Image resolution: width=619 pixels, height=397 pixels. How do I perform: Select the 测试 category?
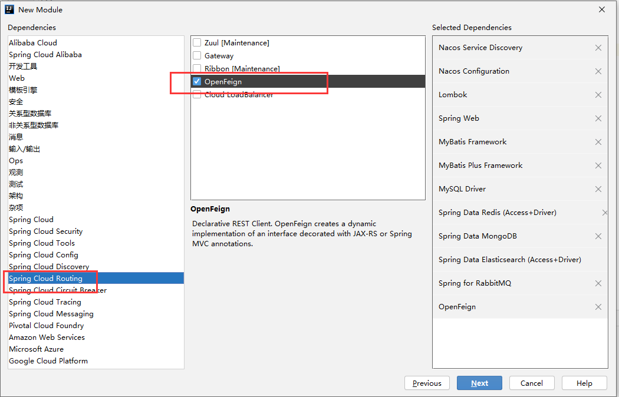pos(96,184)
